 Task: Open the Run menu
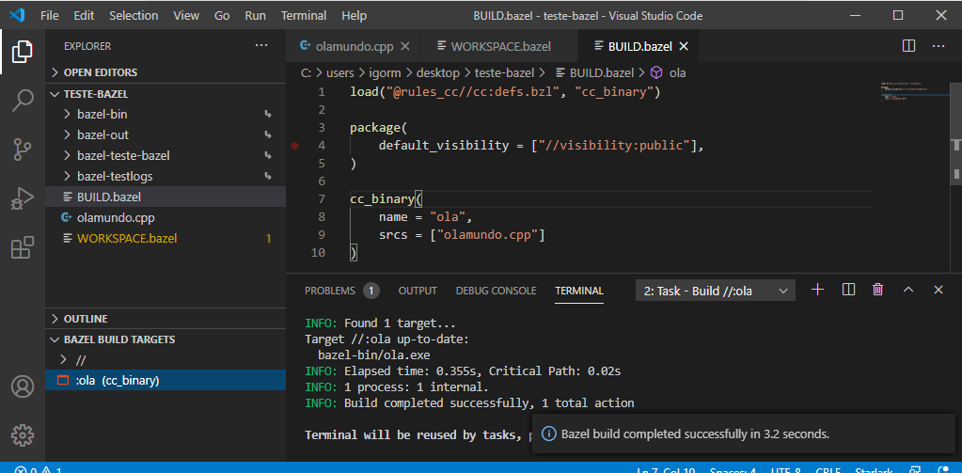[x=255, y=15]
